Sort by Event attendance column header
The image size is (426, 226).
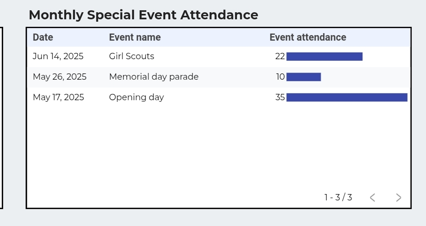(x=308, y=37)
